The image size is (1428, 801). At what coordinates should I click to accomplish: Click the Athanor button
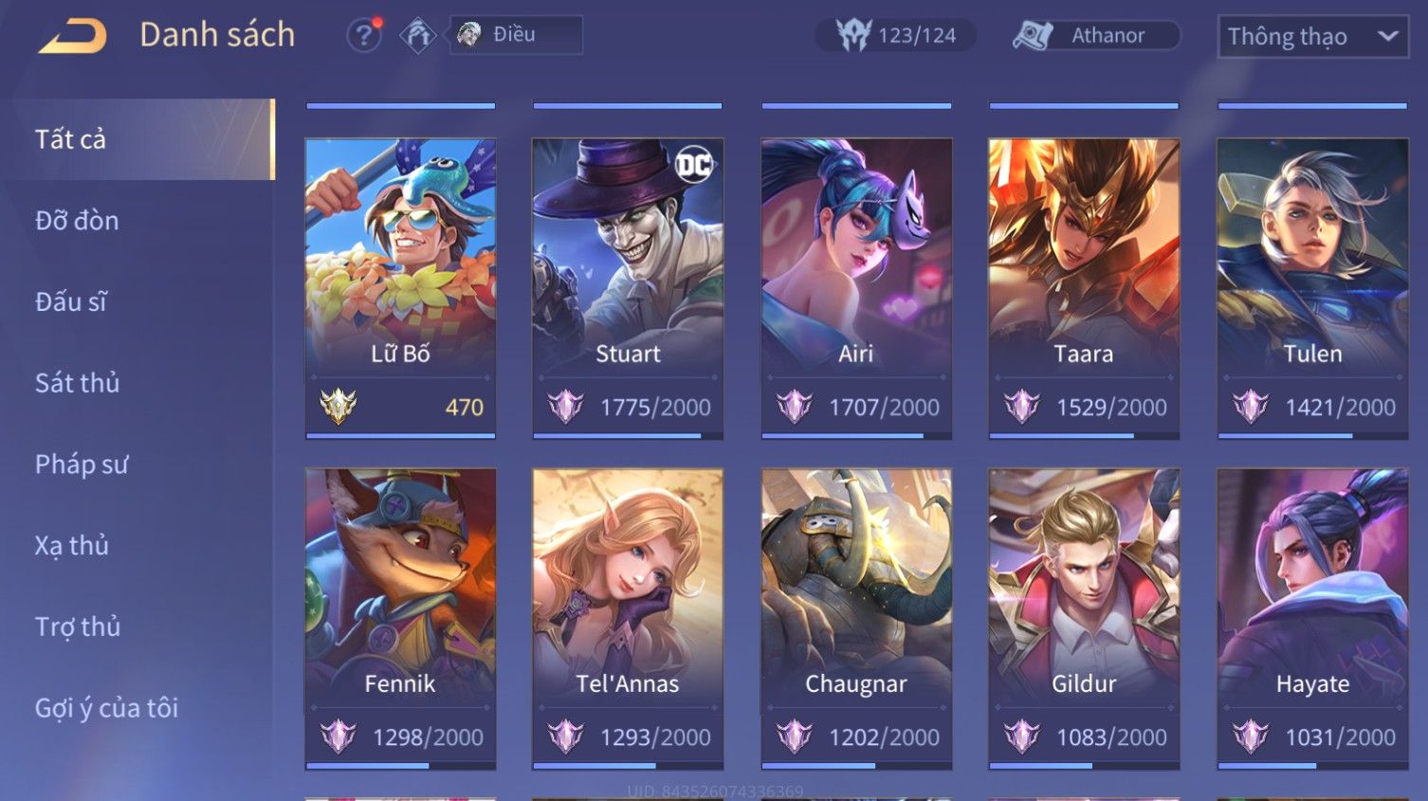pyautogui.click(x=1097, y=36)
